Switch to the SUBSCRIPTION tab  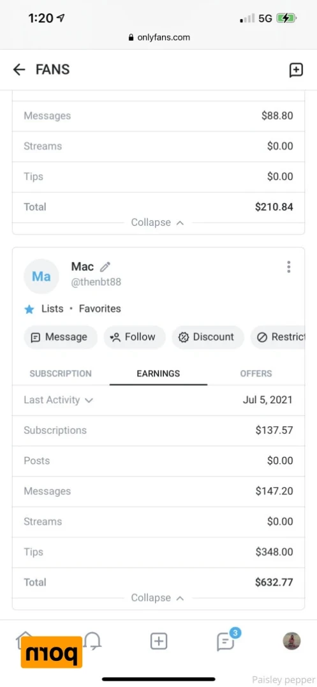(61, 374)
